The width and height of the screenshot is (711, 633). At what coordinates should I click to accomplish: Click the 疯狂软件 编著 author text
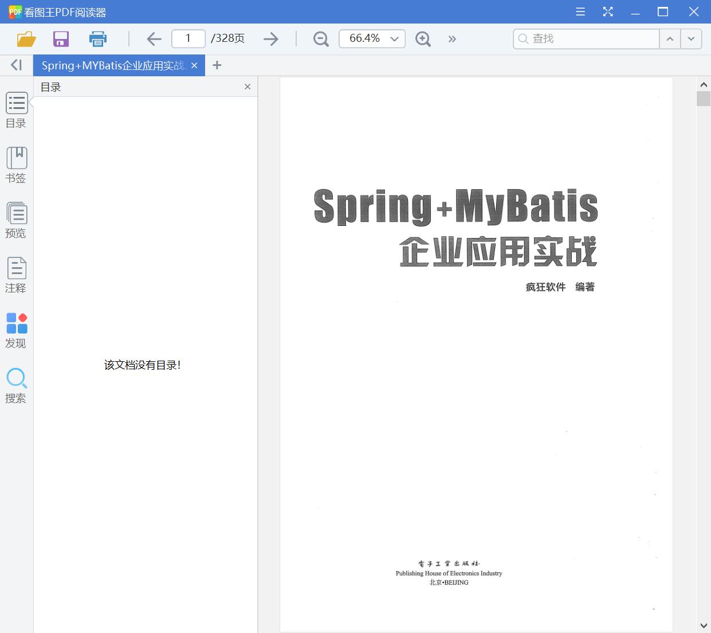pyautogui.click(x=560, y=287)
